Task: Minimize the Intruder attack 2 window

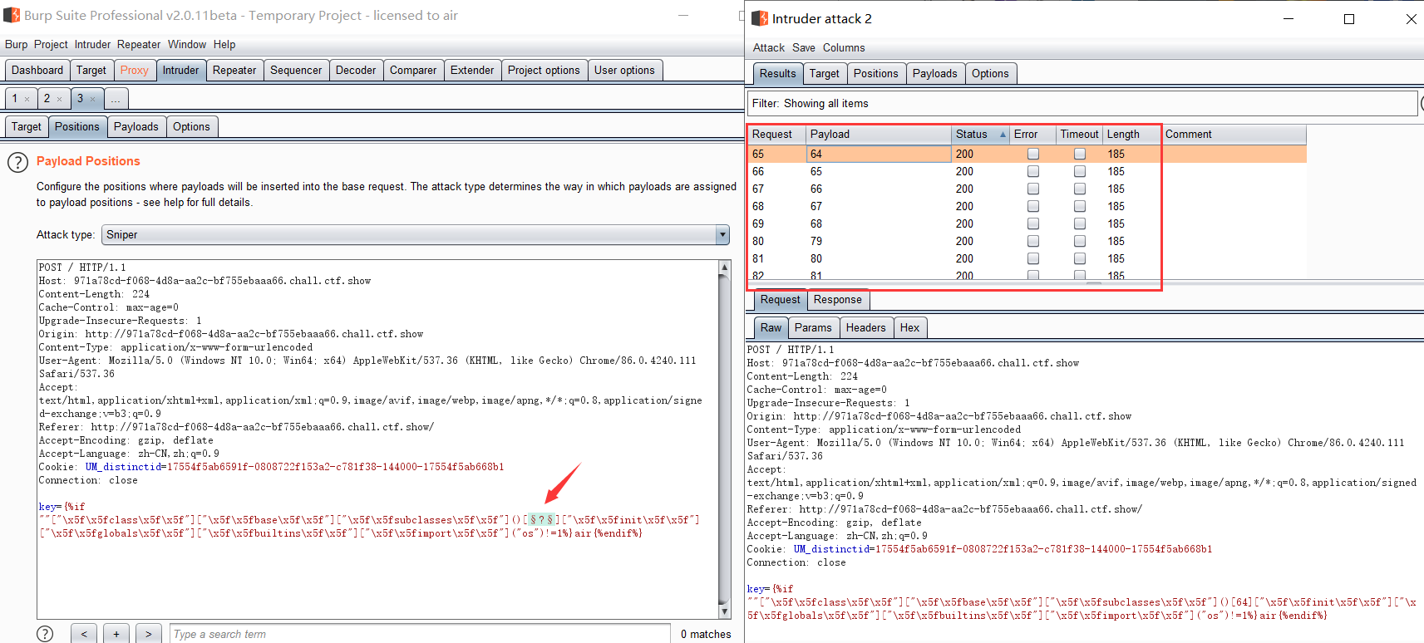Action: [x=1288, y=19]
